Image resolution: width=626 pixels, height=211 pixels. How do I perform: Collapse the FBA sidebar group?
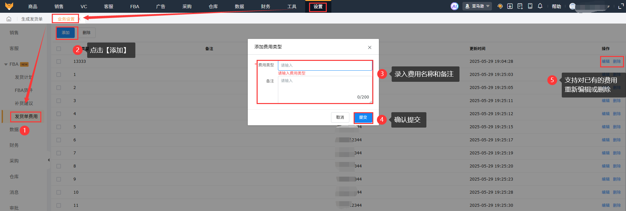(x=6, y=64)
